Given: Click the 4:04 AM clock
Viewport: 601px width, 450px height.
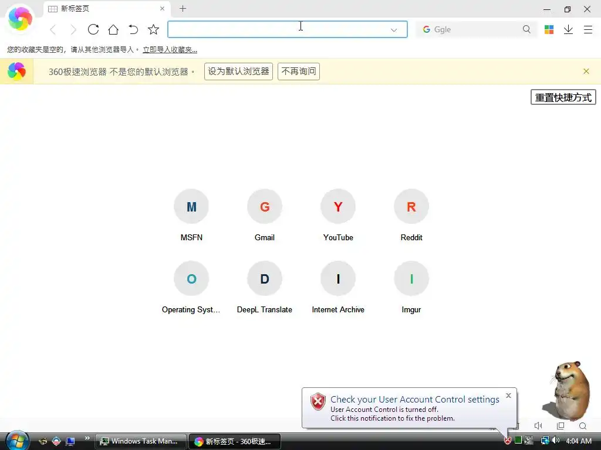Looking at the screenshot, I should [579, 441].
